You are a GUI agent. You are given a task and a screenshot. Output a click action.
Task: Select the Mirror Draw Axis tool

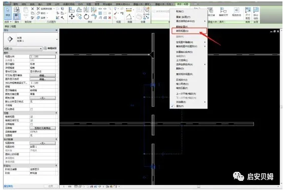(x=93, y=10)
